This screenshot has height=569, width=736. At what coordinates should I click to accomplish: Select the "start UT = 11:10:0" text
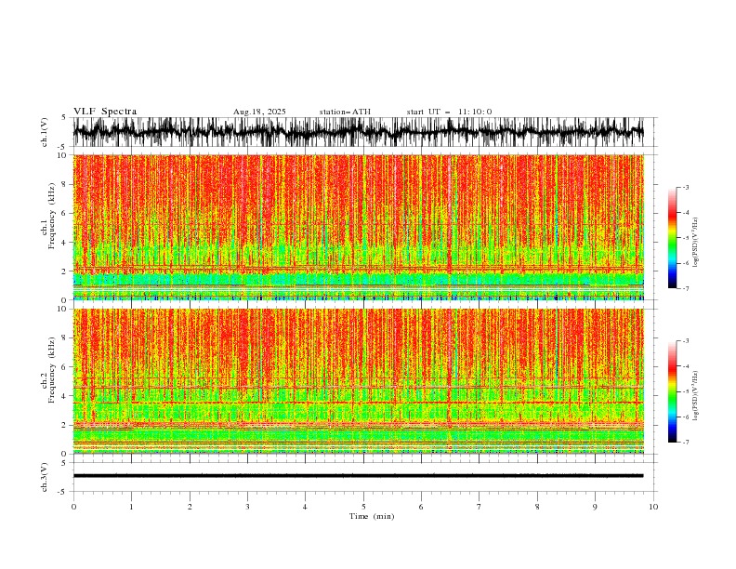(449, 112)
